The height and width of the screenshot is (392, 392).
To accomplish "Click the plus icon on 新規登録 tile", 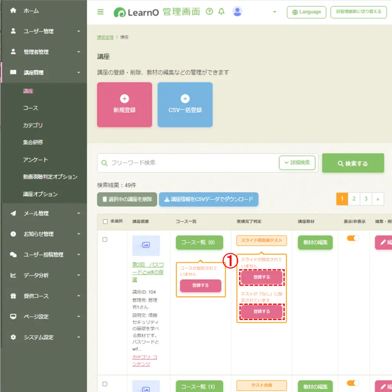I will (x=124, y=98).
